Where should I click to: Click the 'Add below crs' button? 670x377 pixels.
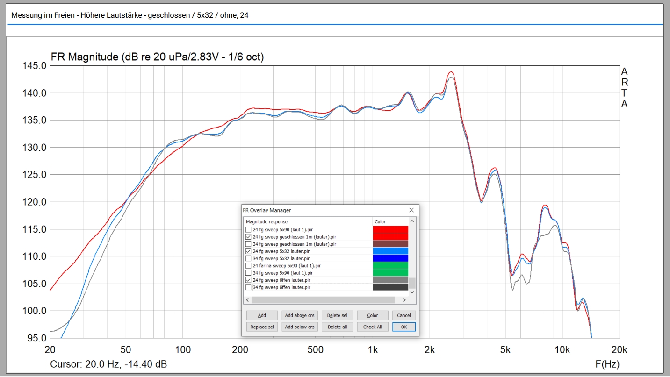pyautogui.click(x=300, y=327)
